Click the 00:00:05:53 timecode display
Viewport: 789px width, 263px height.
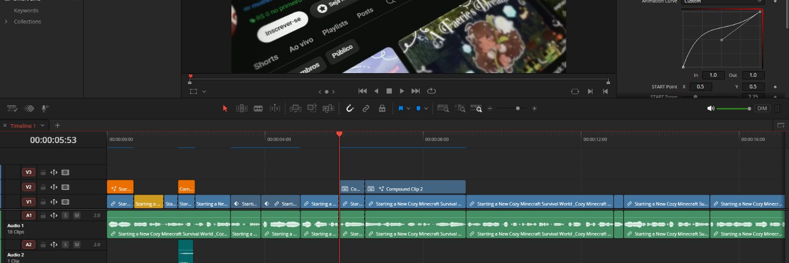pyautogui.click(x=53, y=140)
